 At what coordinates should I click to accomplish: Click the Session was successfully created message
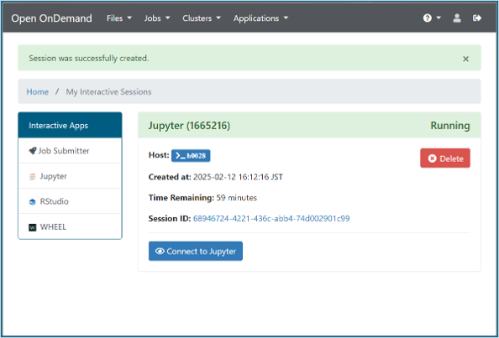point(89,59)
